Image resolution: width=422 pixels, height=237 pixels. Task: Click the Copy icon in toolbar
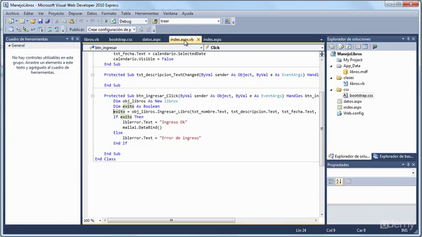pyautogui.click(x=65, y=21)
